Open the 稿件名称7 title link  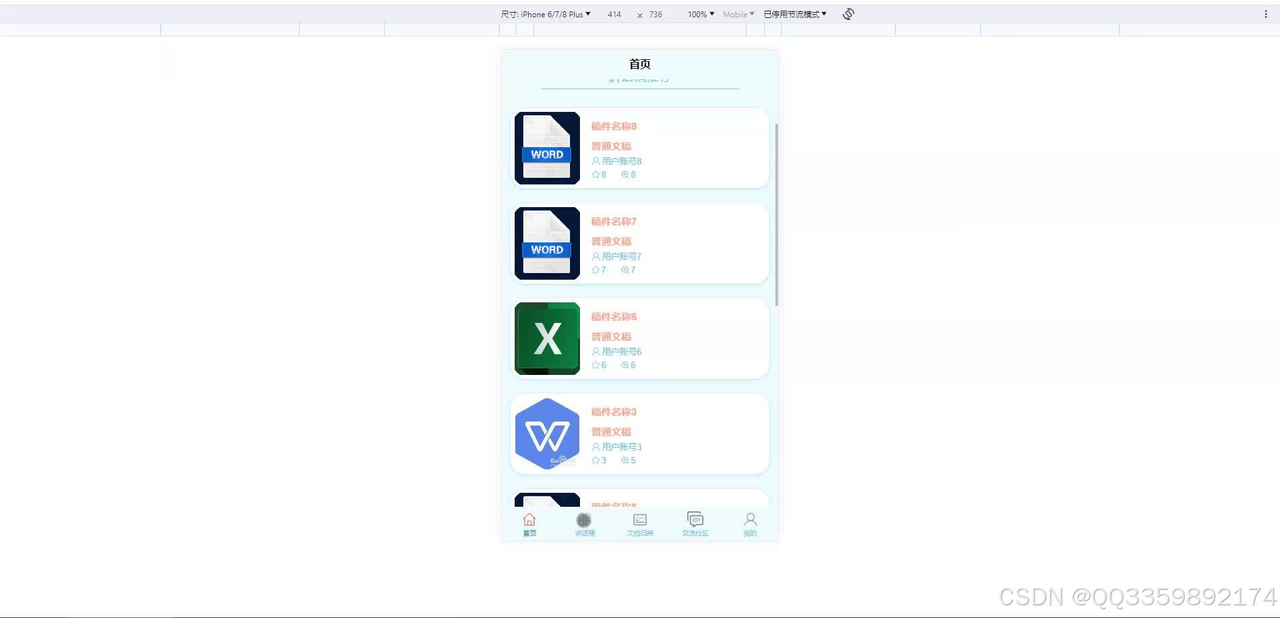click(614, 222)
